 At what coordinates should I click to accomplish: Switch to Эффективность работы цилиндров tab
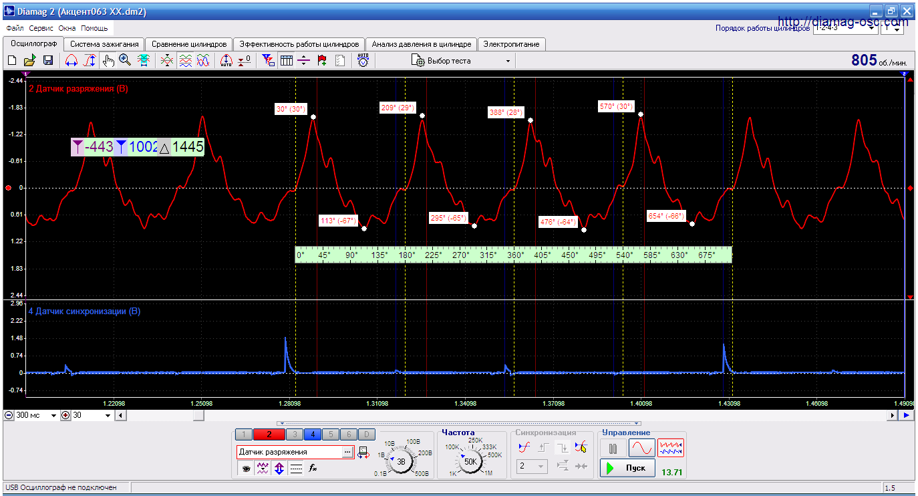point(300,44)
